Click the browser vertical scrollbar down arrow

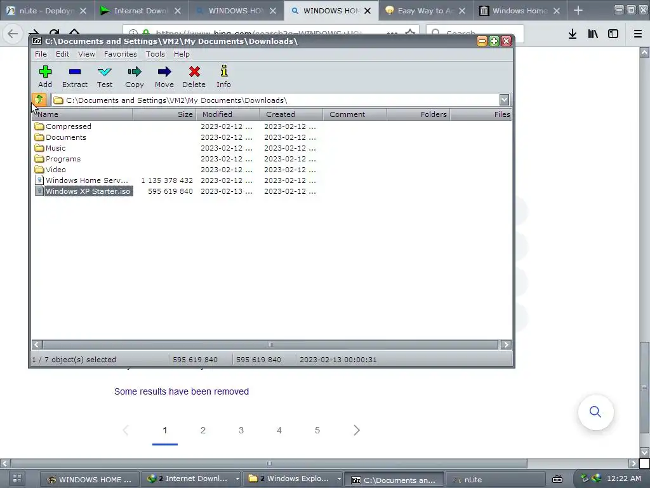[644, 452]
